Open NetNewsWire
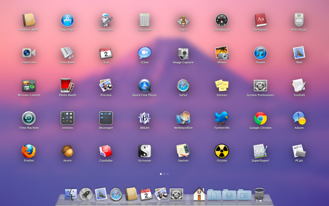329x206 pixels. coord(183,118)
